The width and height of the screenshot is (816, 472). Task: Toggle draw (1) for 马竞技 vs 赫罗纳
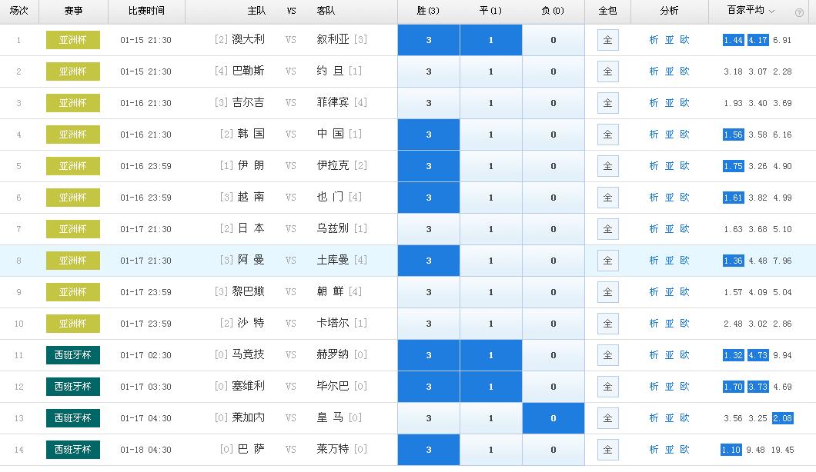tap(490, 355)
